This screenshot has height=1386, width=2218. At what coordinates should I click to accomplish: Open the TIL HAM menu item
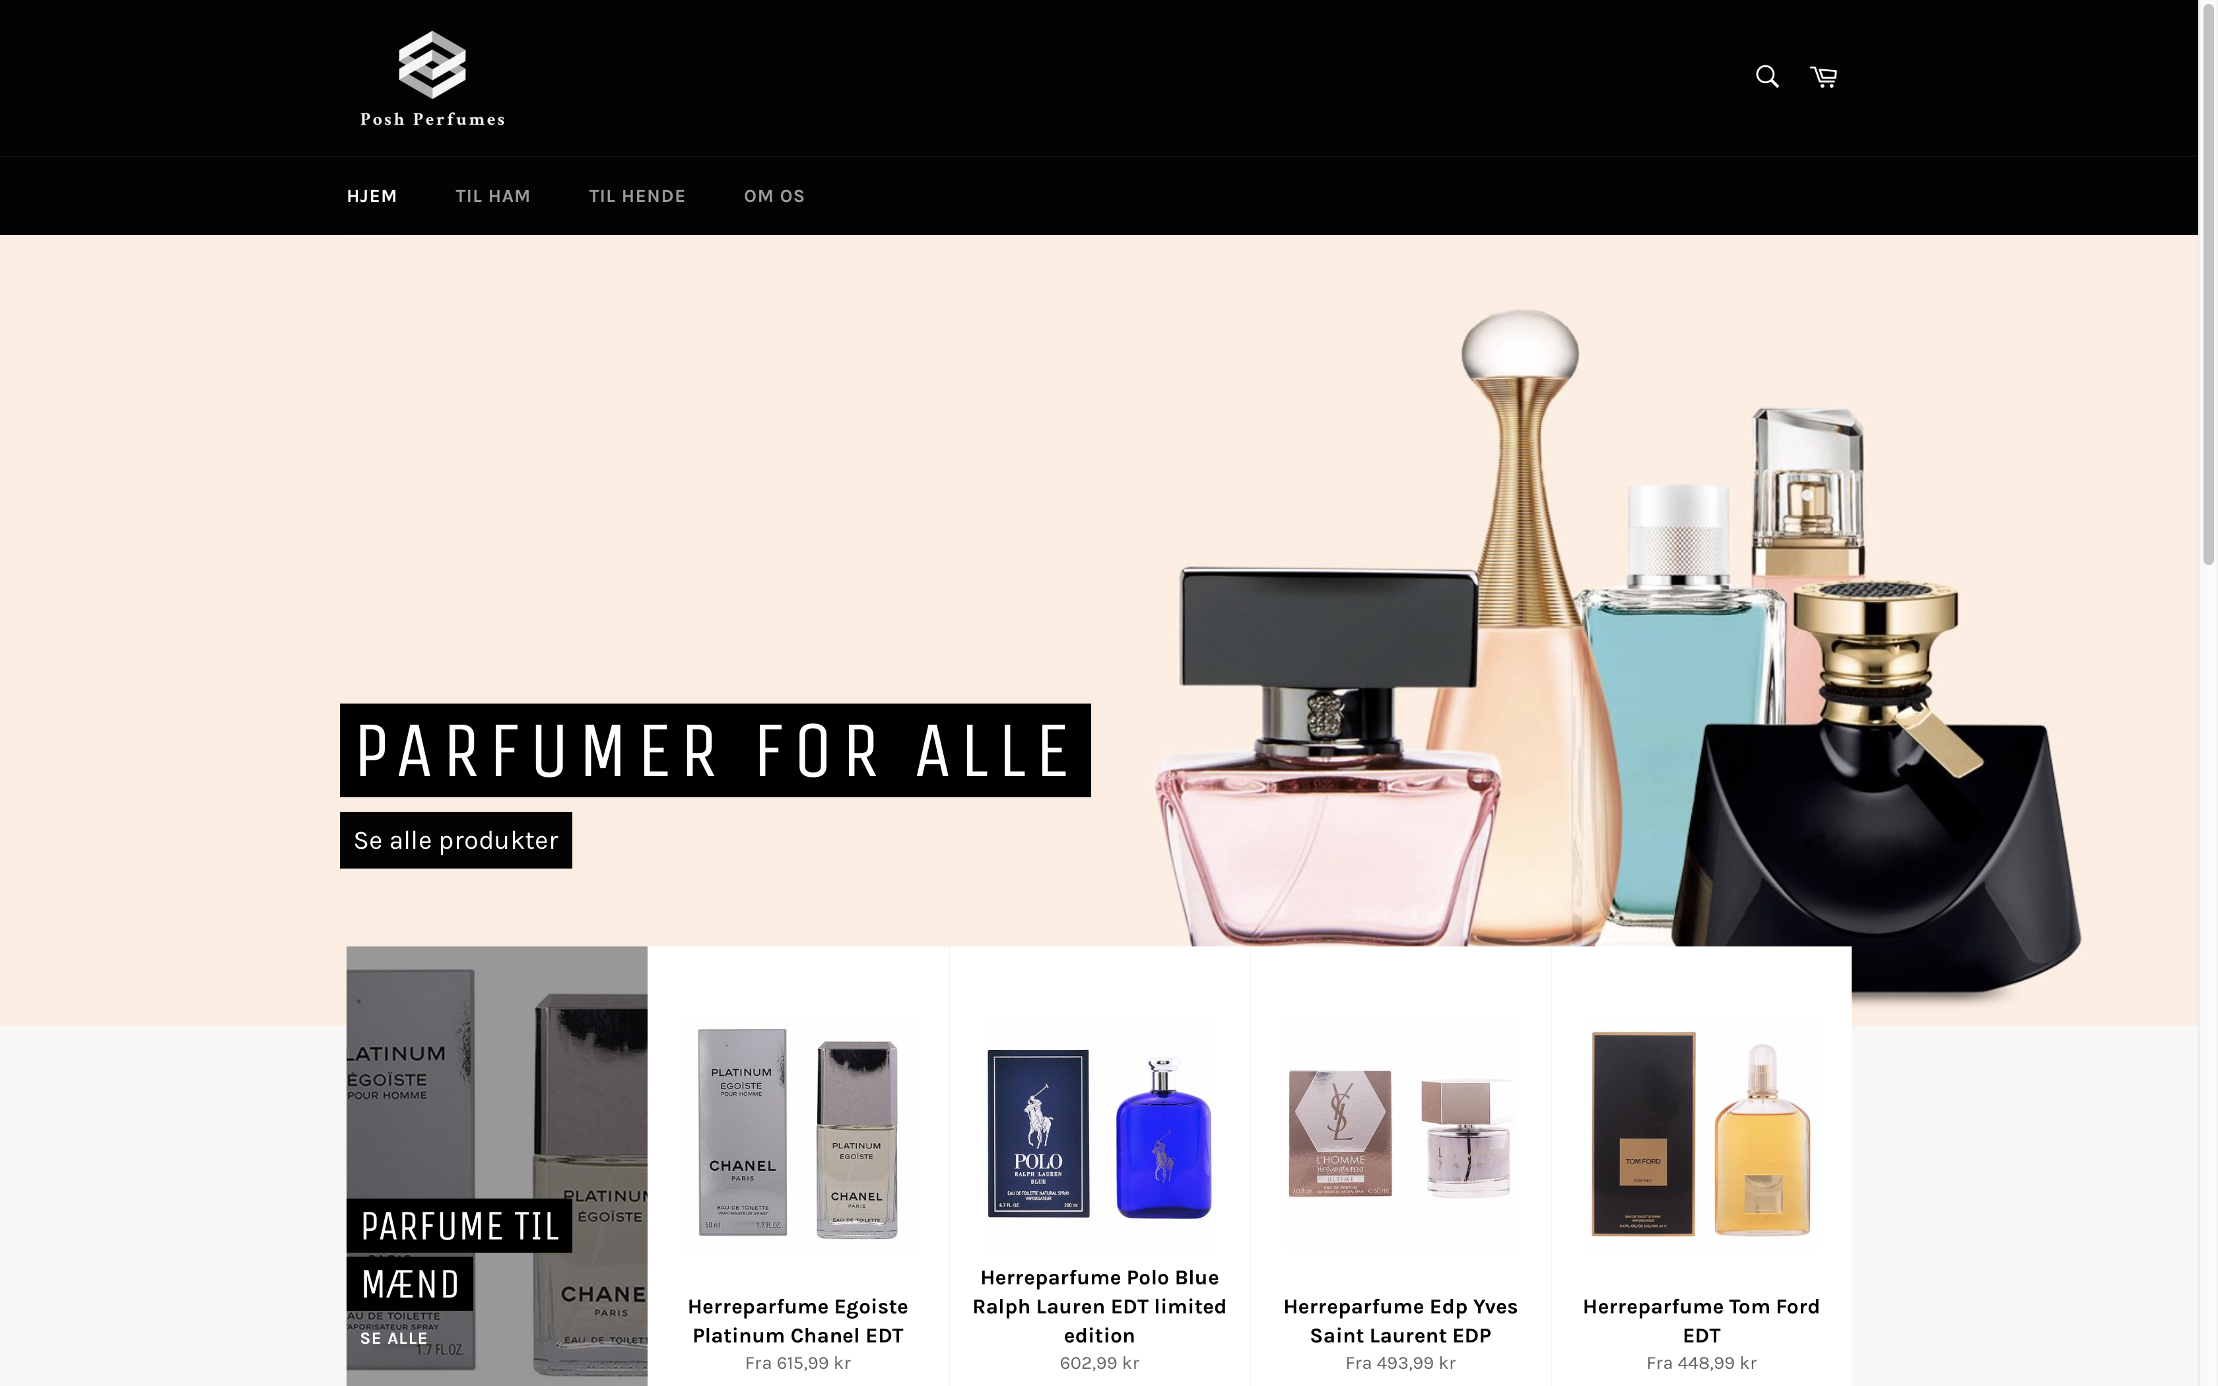click(493, 196)
